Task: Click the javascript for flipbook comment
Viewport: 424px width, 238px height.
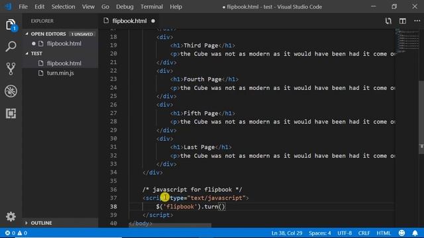Action: 192,190
